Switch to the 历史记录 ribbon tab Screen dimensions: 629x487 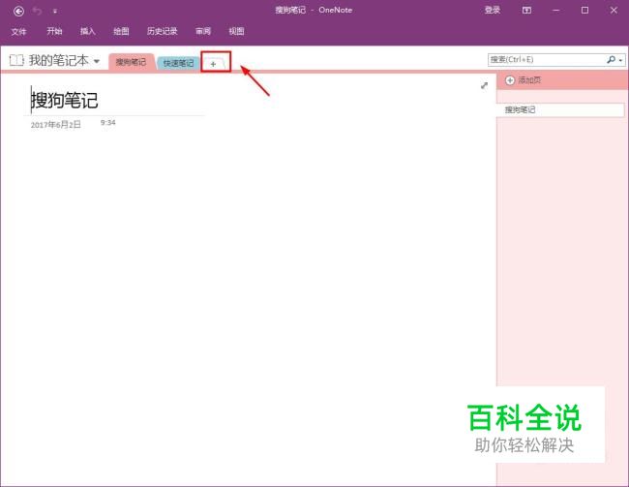coord(162,31)
